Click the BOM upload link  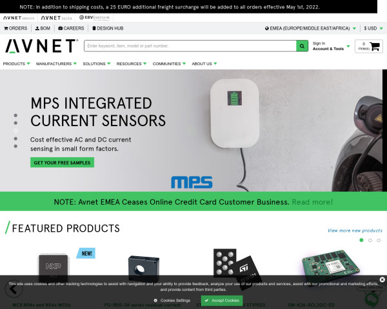(43, 28)
